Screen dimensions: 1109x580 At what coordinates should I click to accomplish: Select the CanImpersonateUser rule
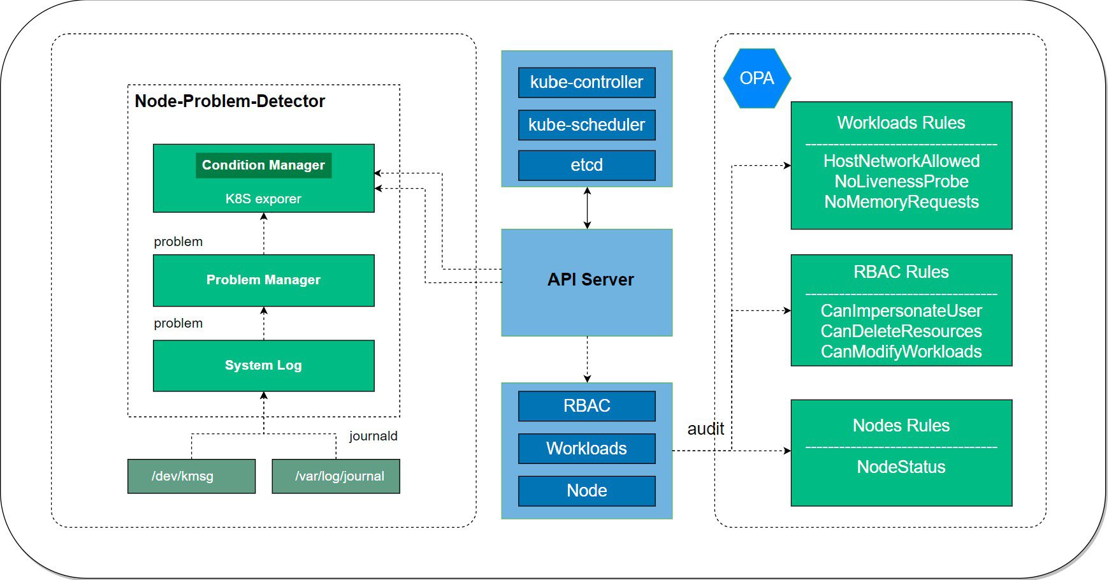901,310
